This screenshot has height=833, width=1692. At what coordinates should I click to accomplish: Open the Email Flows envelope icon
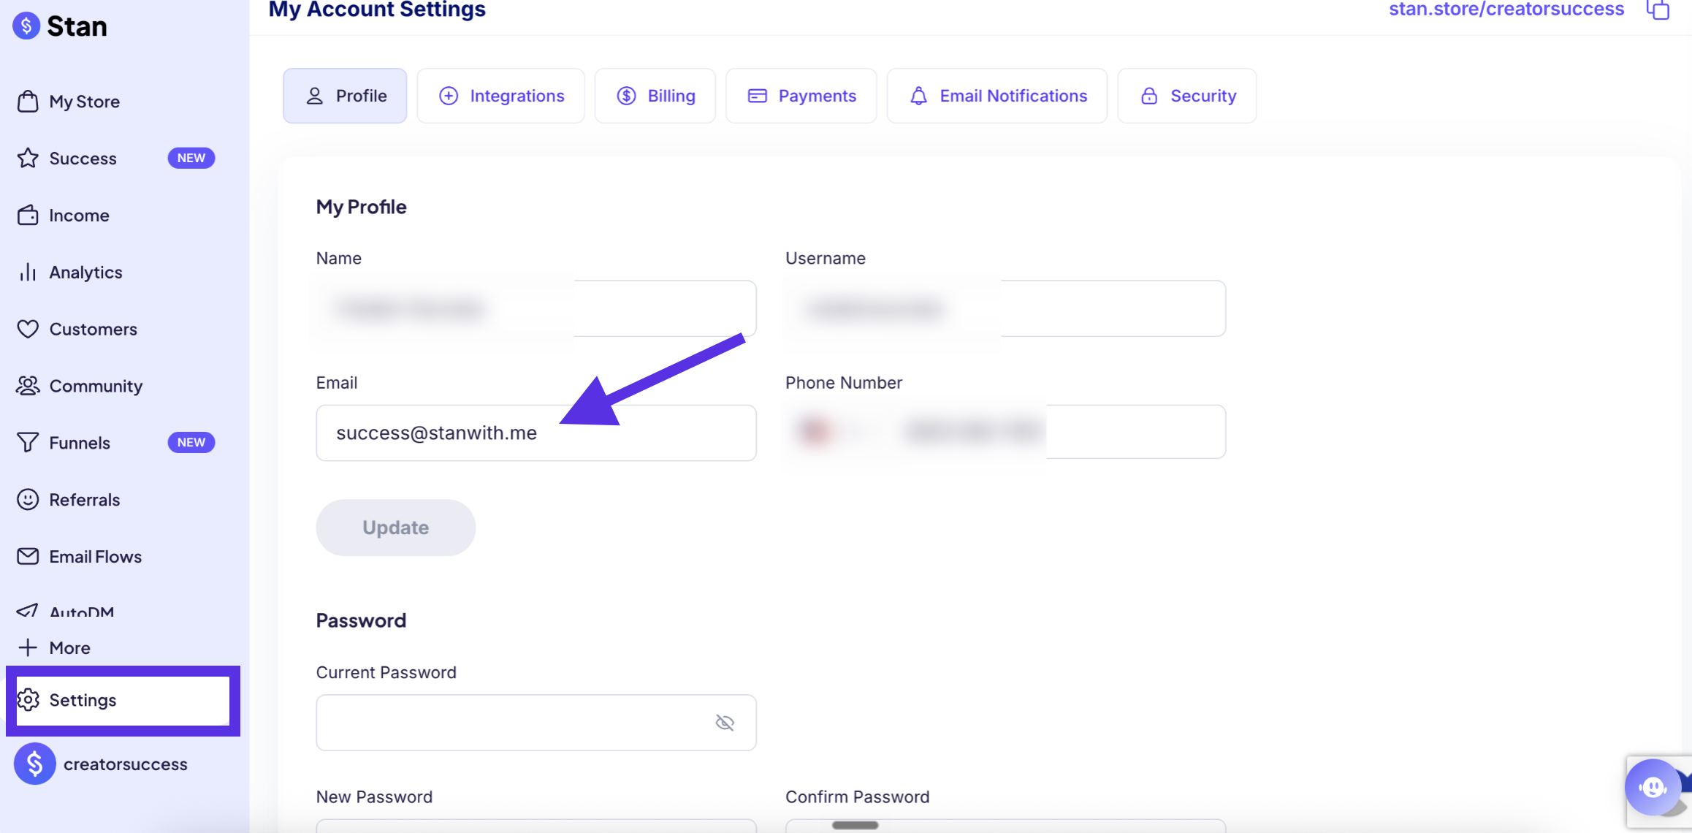point(28,556)
